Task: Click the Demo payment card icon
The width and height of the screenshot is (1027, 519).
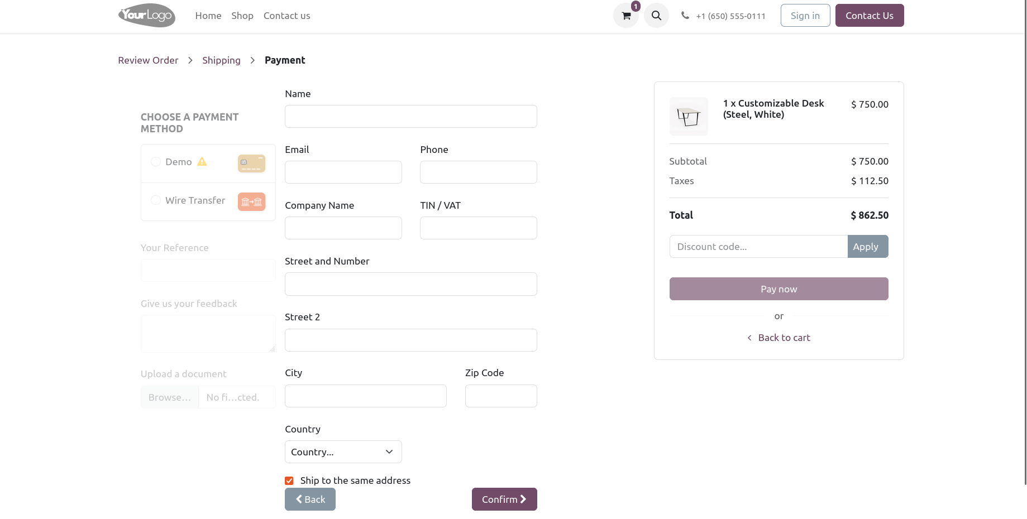Action: (x=251, y=163)
